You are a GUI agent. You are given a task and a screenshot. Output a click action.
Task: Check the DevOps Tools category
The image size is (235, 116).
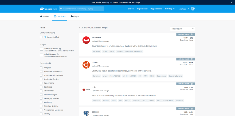(x=41, y=91)
